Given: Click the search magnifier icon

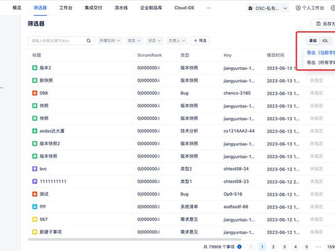Looking at the screenshot, I should 89,41.
